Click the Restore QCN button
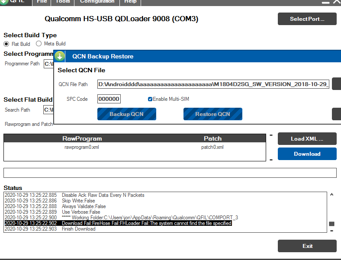This screenshot has height=260, width=341. point(212,114)
